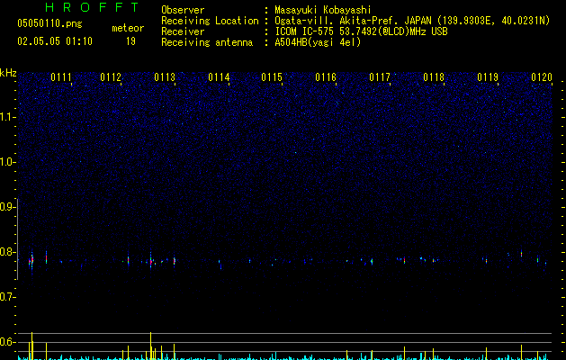The image size is (566, 360).
Task: Click the Observer label
Action: point(183,10)
